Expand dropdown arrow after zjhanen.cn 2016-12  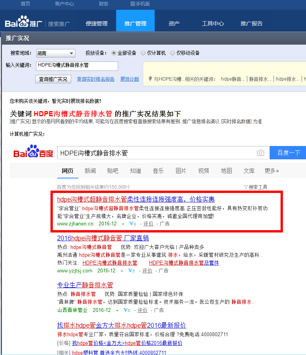point(123,224)
